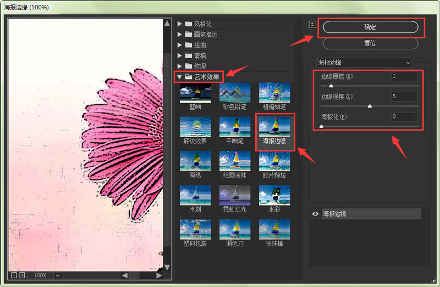Select the 壁画 filter thumbnail

click(x=195, y=92)
